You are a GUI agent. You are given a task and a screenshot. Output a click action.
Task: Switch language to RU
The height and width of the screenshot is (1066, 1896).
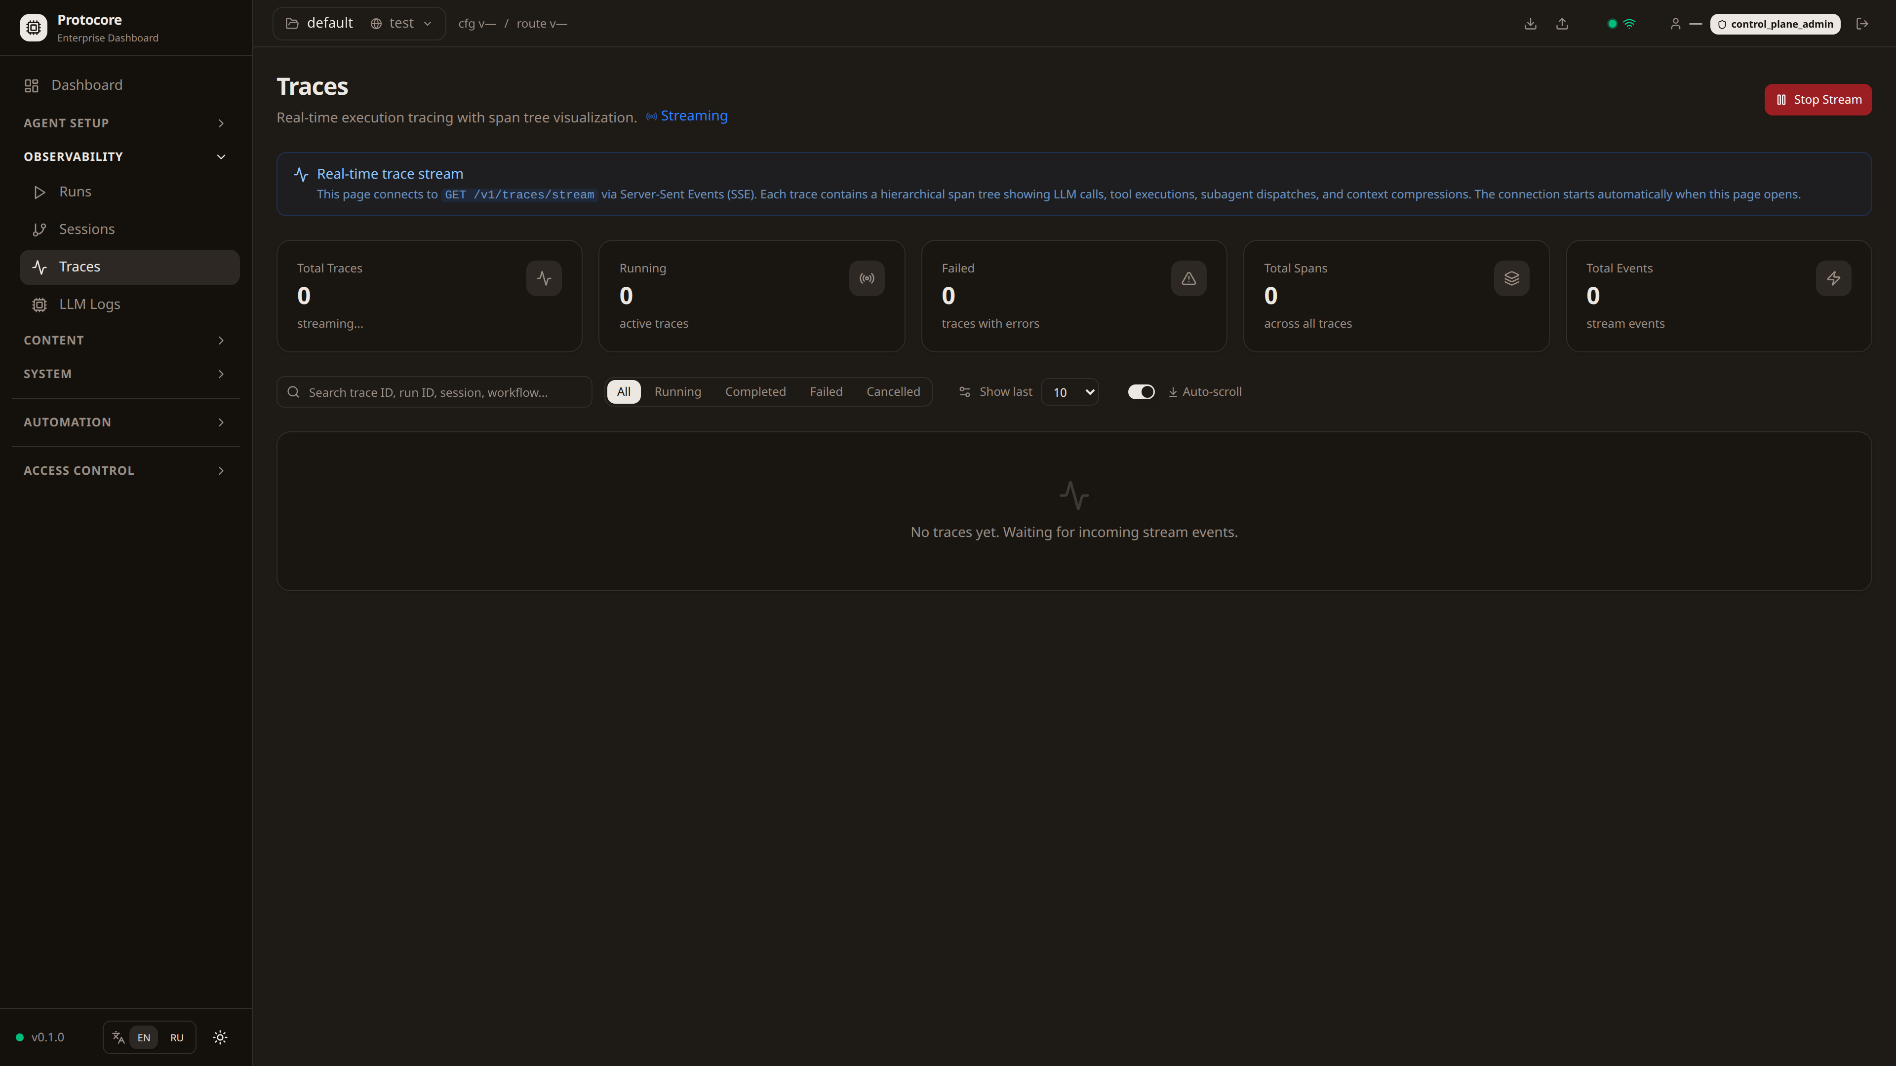(177, 1037)
